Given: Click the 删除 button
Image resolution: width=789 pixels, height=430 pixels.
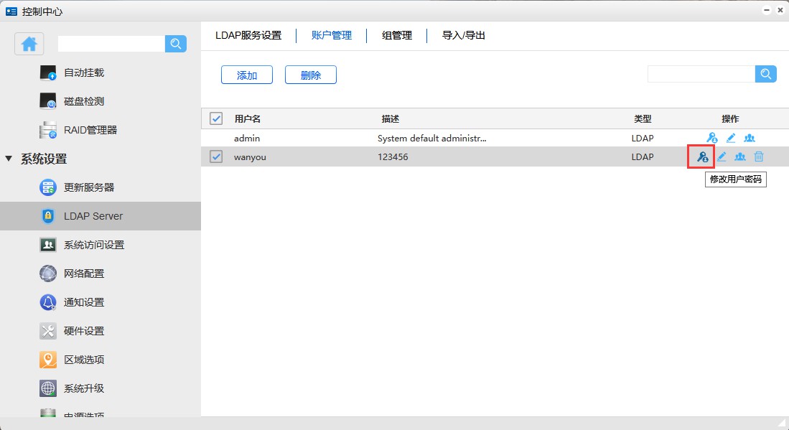Looking at the screenshot, I should 310,75.
